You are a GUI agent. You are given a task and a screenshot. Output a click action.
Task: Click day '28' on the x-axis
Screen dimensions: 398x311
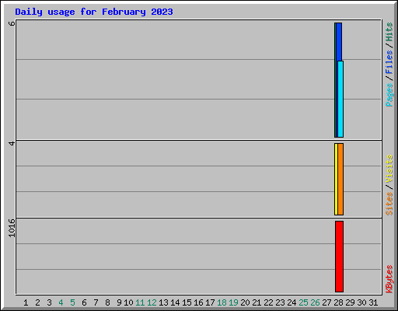coord(338,302)
